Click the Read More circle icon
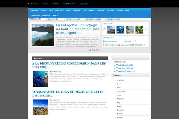This screenshot has height=119, width=179. point(90,50)
